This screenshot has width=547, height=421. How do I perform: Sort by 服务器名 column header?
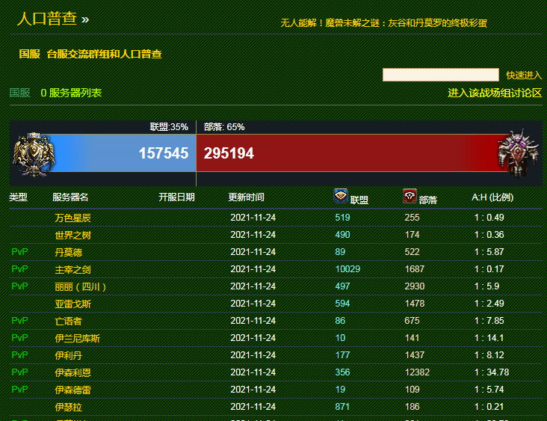click(x=70, y=197)
